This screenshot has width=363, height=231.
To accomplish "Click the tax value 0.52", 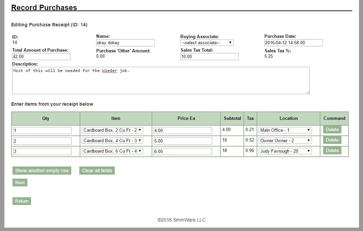I will pos(250,140).
